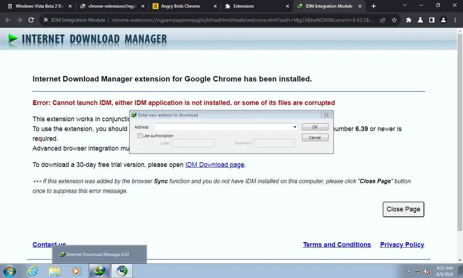
Task: Open the Privacy Policy link
Action: 402,245
